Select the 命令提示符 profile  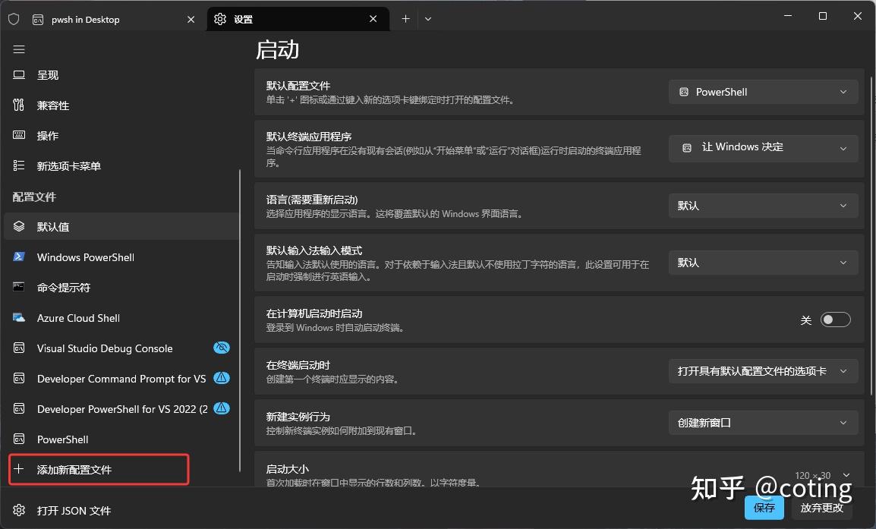coord(121,287)
